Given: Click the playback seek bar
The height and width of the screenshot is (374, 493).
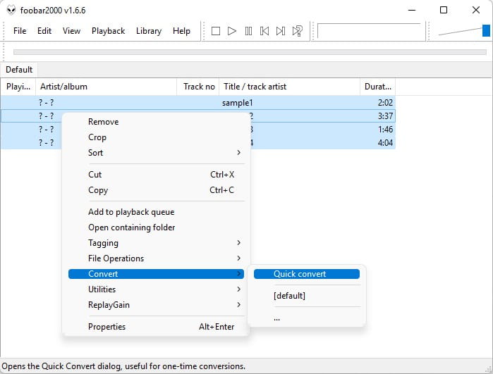Looking at the screenshot, I should (250, 52).
